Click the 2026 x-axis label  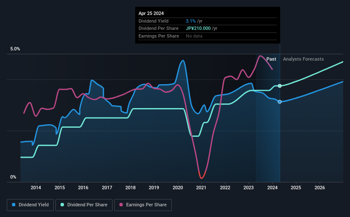[320, 188]
